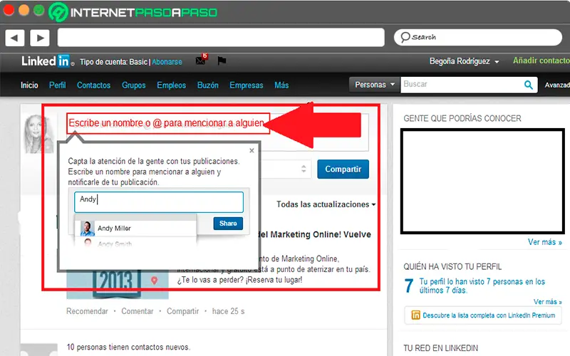This screenshot has height=356, width=570.
Task: Close the mention tooltip popup
Action: [x=252, y=150]
